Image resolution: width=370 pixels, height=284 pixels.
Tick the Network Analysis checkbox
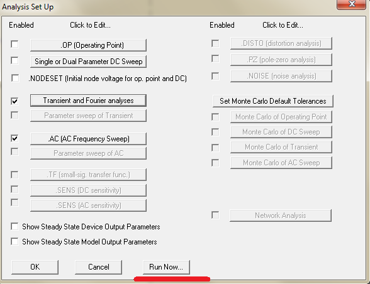pos(215,215)
